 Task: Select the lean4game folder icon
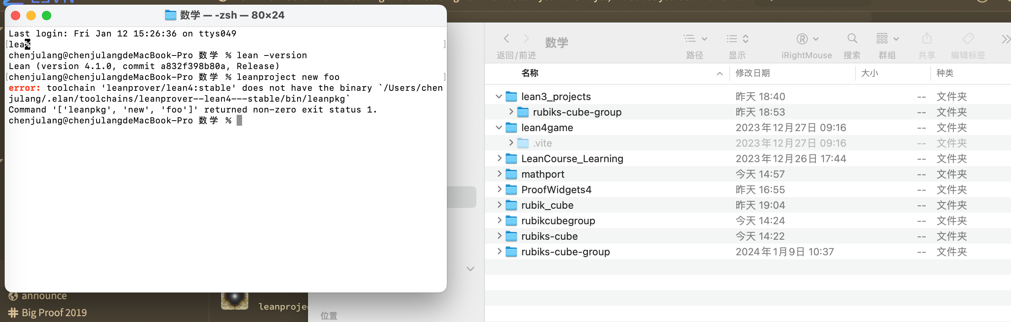tap(511, 127)
